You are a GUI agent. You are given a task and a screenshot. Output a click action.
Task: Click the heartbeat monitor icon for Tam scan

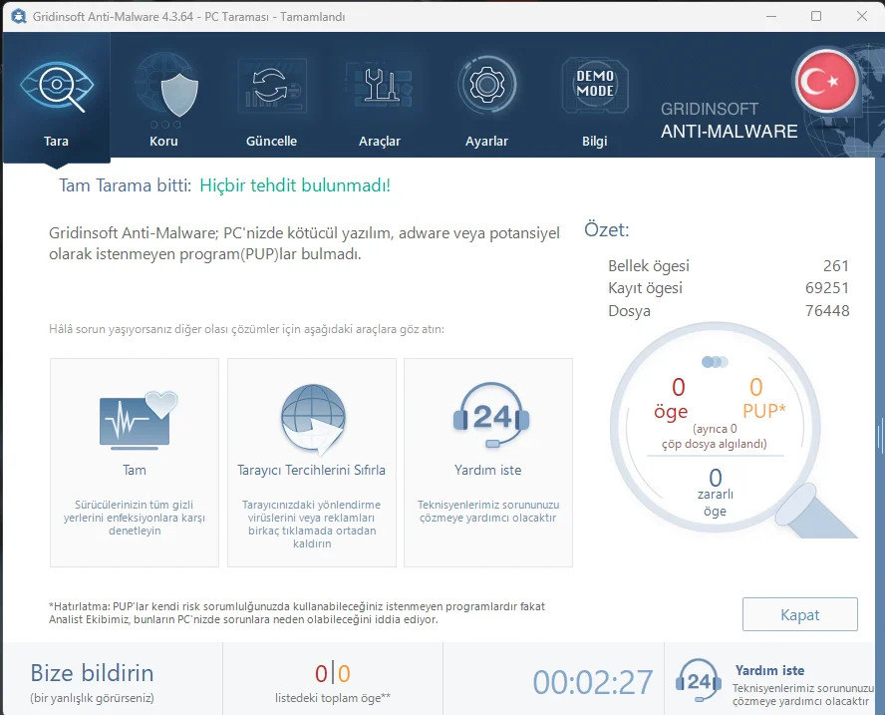pos(139,420)
